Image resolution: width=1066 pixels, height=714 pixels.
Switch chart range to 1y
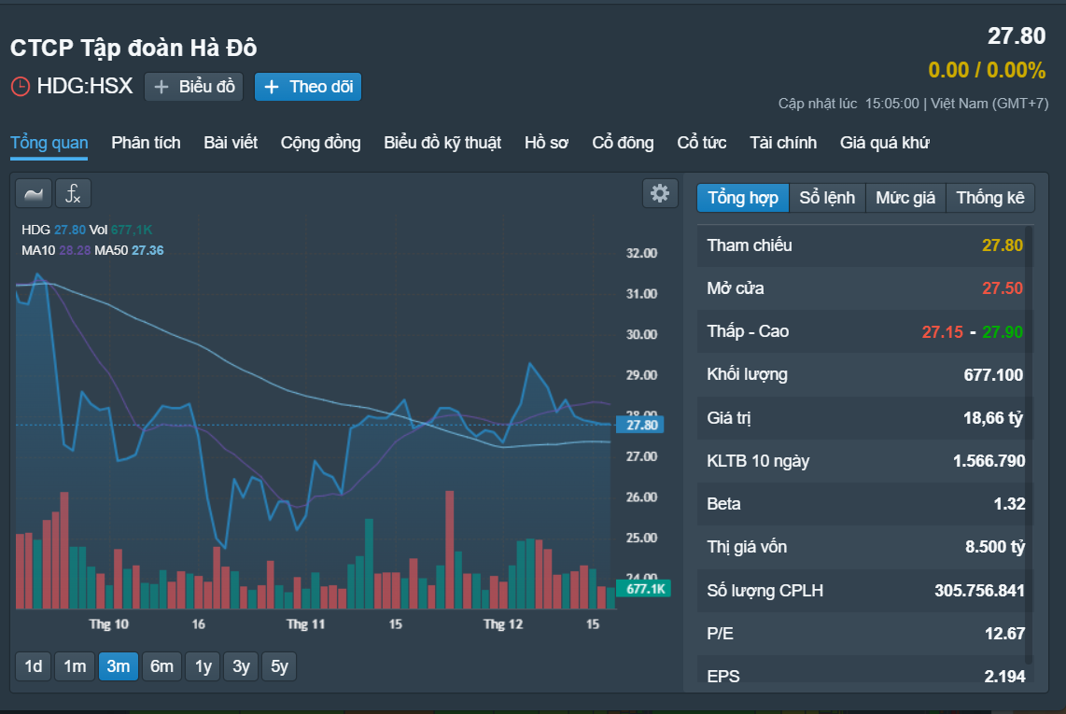(x=203, y=666)
